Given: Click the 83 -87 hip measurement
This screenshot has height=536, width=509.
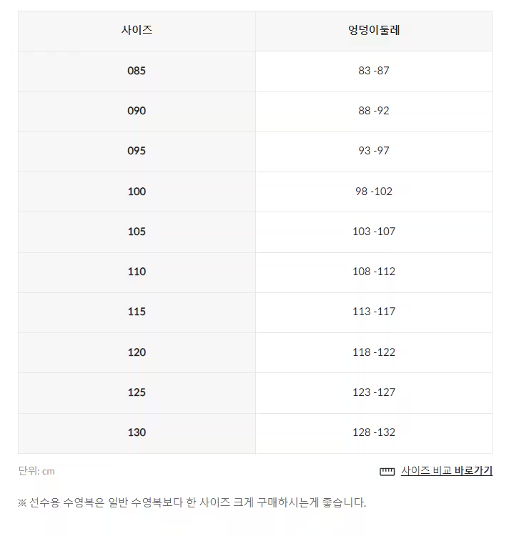Looking at the screenshot, I should (374, 71).
